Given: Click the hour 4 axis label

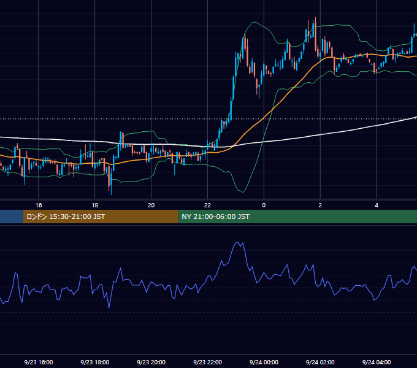Looking at the screenshot, I should (x=377, y=205).
